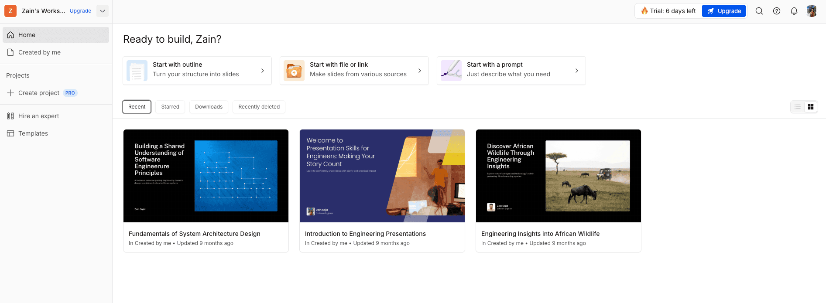
Task: Click the orange folder upload icon
Action: pos(294,71)
